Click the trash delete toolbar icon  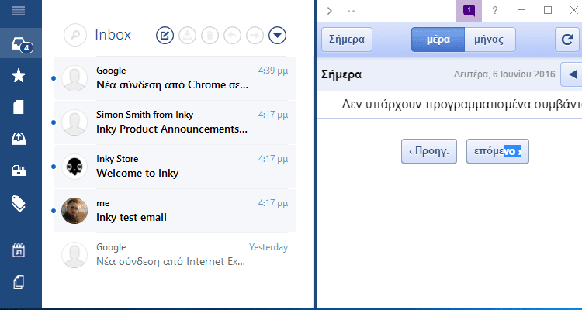[210, 36]
